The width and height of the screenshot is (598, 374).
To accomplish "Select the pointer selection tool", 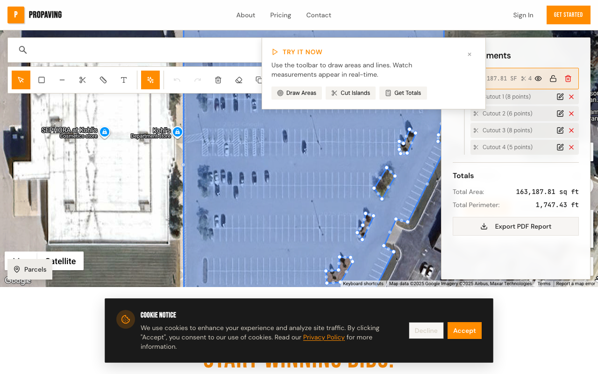I will click(x=21, y=80).
